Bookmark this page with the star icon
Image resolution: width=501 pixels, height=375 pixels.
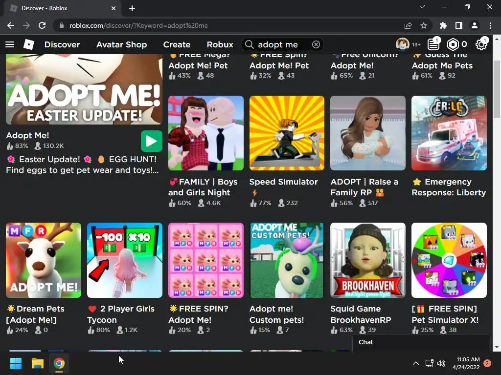[x=424, y=25]
